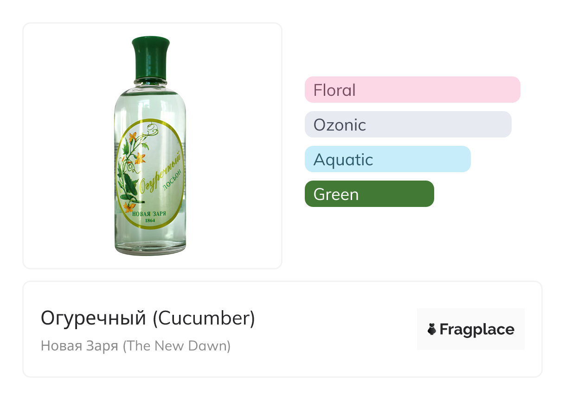Click '(The New Dawn)' brand translation text
This screenshot has height=400, width=565.
tap(176, 346)
